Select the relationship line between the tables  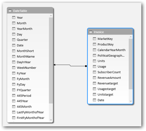(70, 65)
